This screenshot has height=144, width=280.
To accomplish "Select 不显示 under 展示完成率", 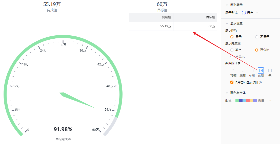I will tap(232, 57).
